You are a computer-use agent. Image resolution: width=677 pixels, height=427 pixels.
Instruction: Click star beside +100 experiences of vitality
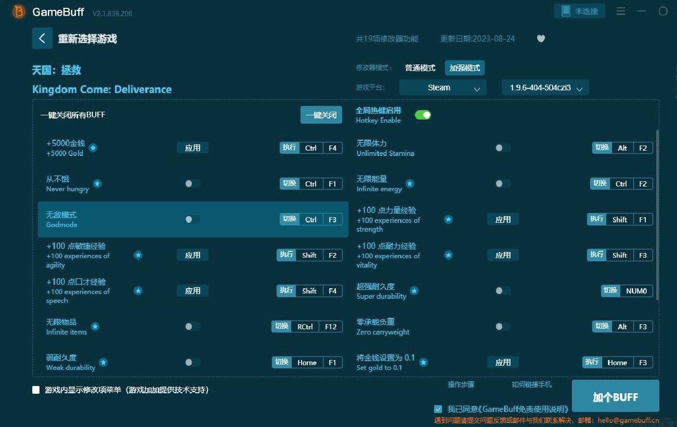[x=448, y=255]
